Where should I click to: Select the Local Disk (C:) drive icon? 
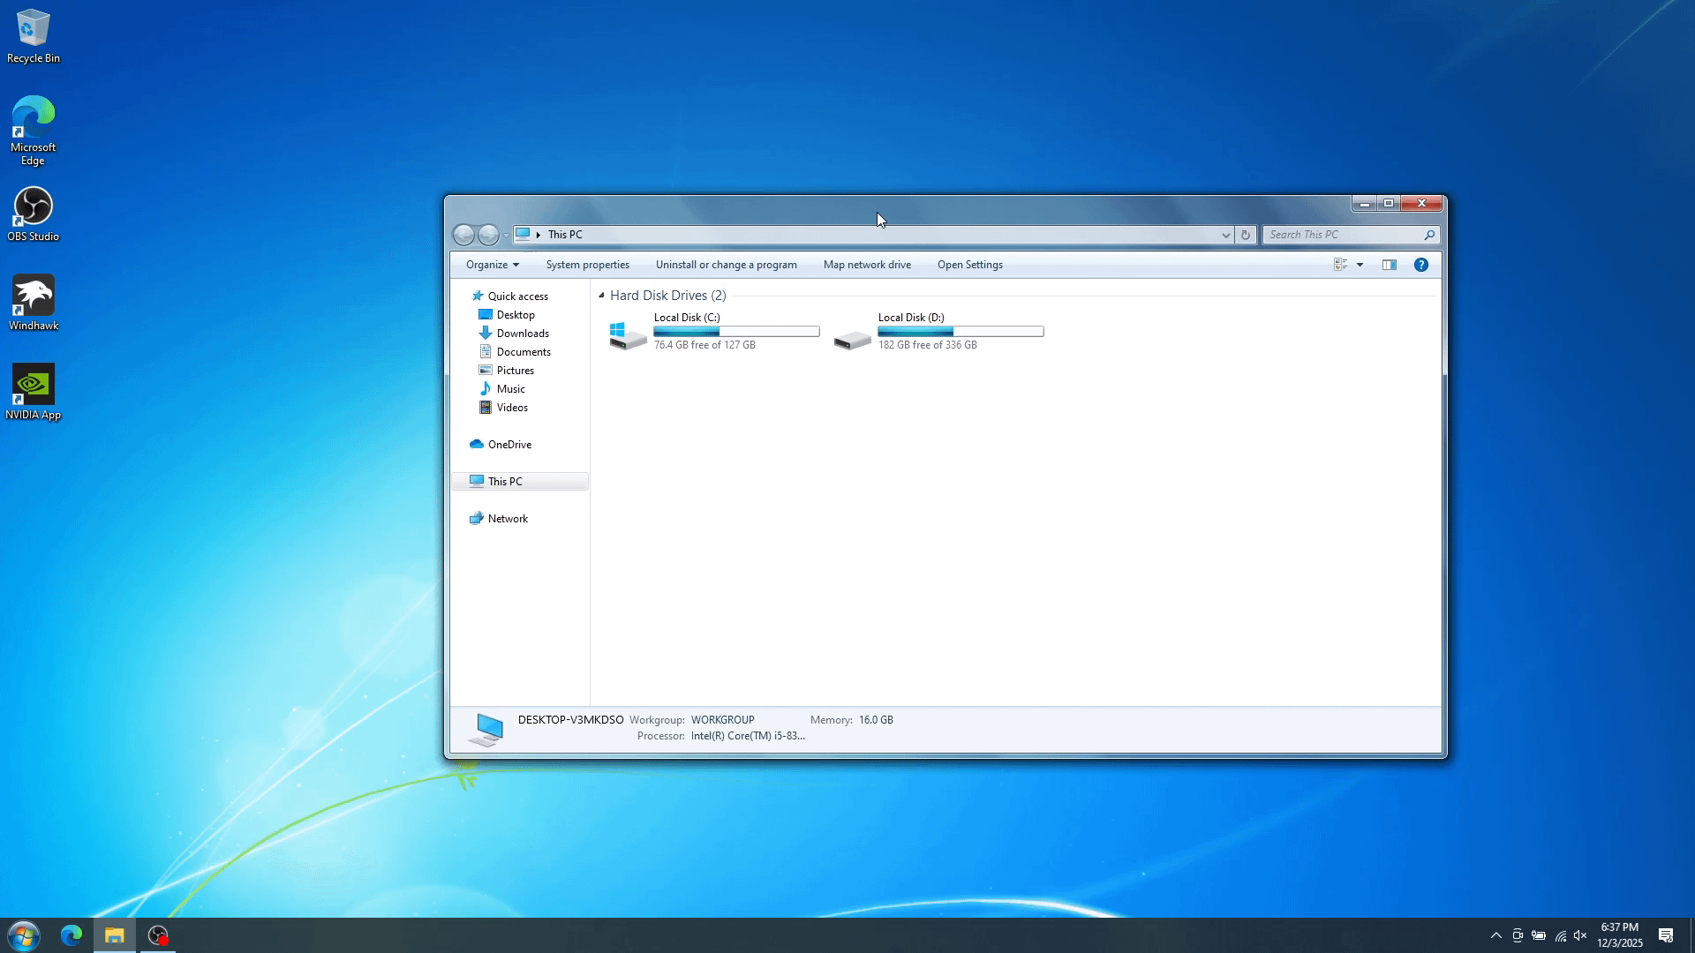[x=628, y=335]
